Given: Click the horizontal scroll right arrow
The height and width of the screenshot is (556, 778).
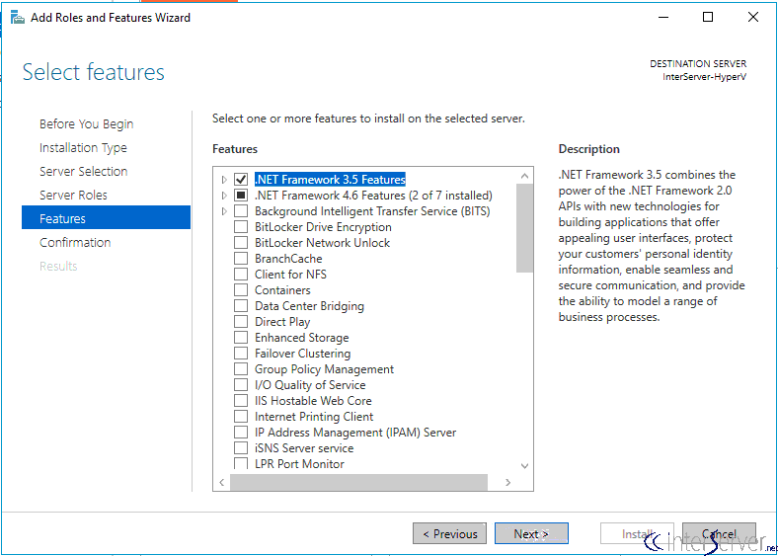Looking at the screenshot, I should tap(507, 482).
